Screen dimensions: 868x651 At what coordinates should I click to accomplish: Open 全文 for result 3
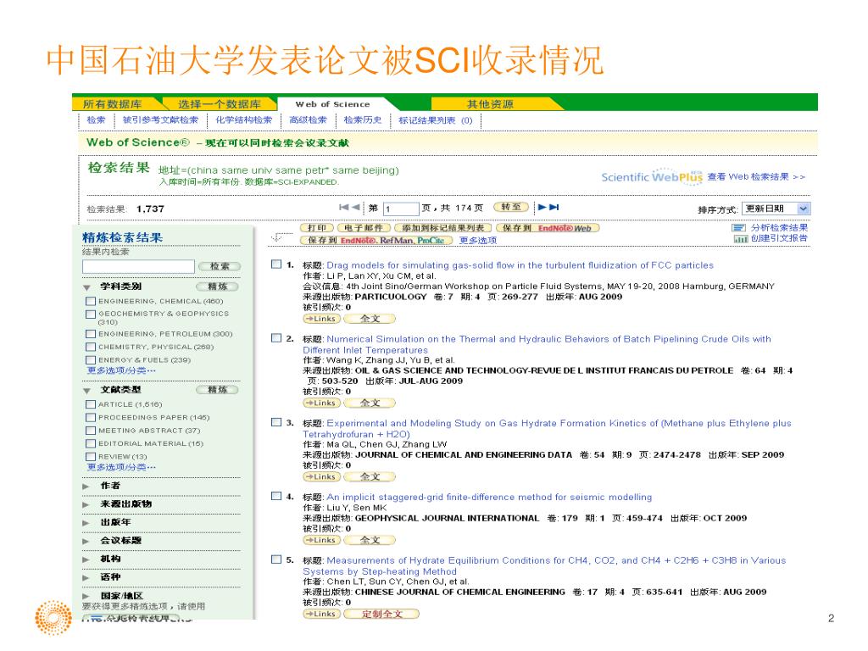(370, 476)
